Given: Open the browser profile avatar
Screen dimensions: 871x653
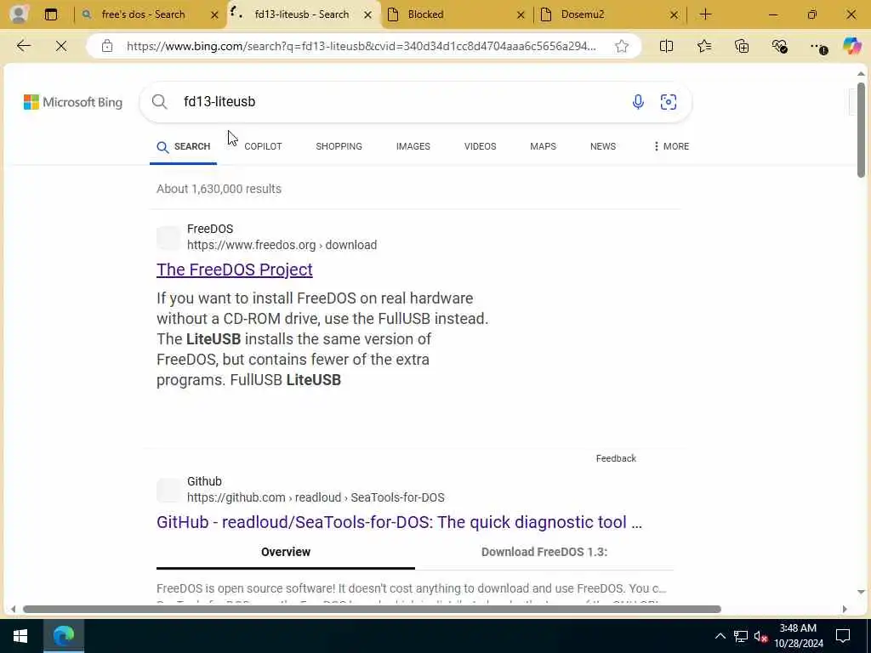Looking at the screenshot, I should pyautogui.click(x=19, y=14).
